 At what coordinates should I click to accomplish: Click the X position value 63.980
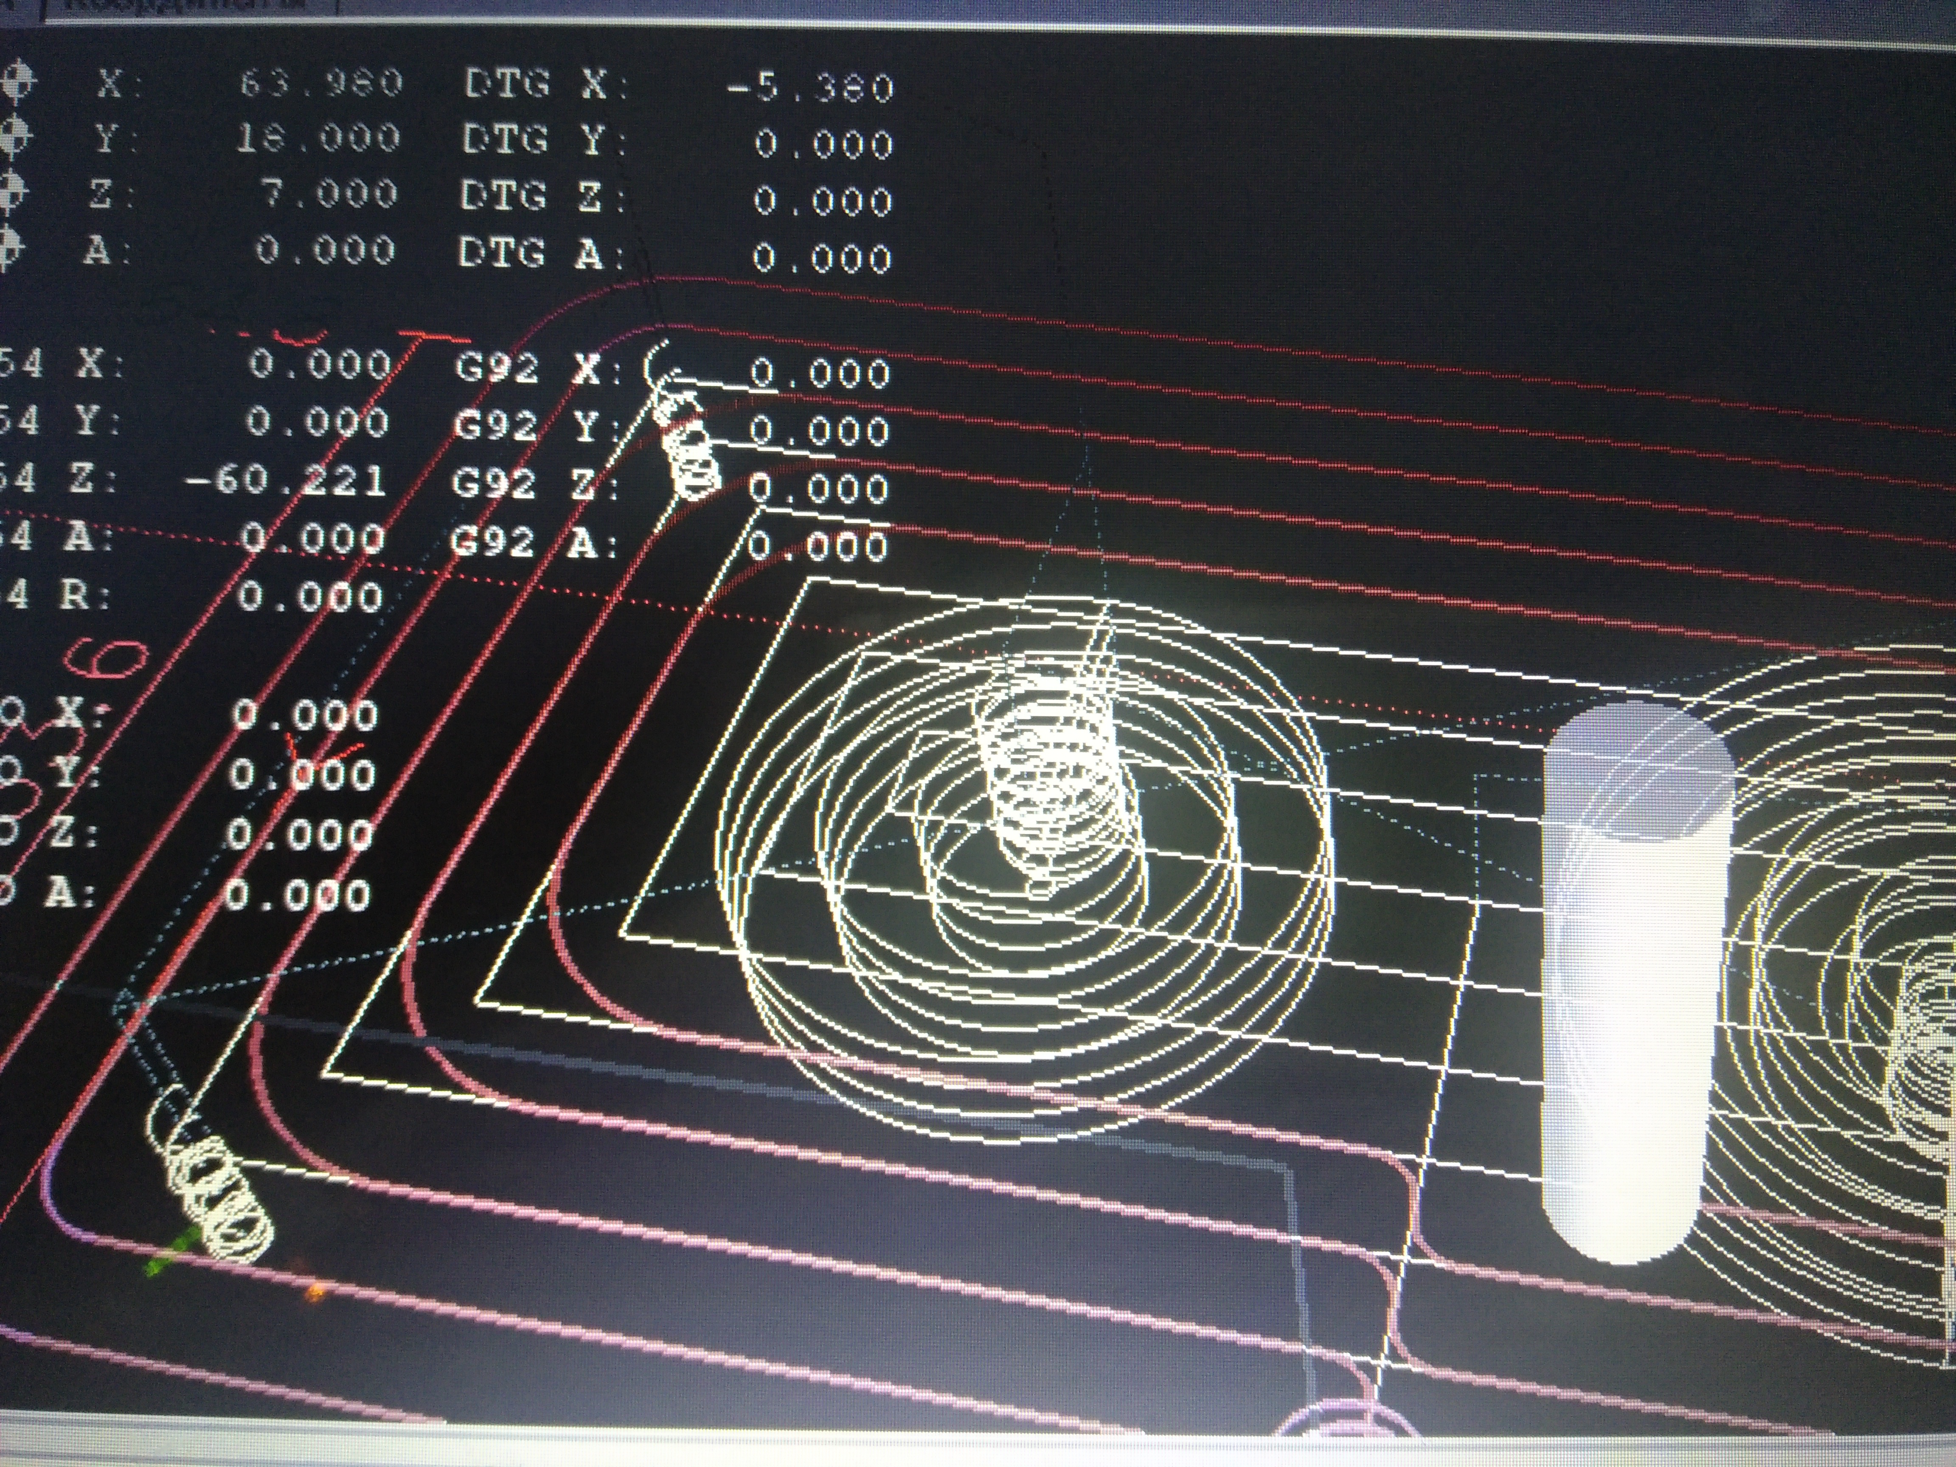tap(322, 84)
